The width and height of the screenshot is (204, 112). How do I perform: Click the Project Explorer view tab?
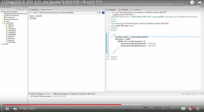point(6,7)
